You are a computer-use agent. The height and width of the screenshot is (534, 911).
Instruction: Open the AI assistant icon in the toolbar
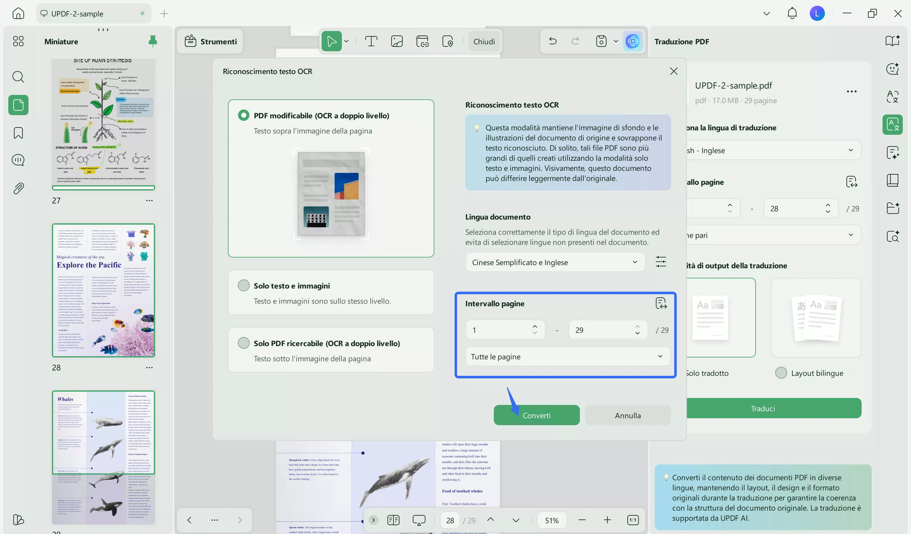[x=633, y=41]
